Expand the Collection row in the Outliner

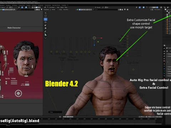[x=165, y=11]
